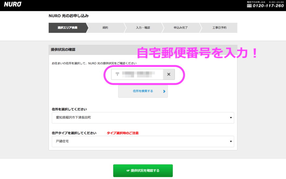
Task: Open タイプ選択時のご注意 link
Action: (x=122, y=133)
